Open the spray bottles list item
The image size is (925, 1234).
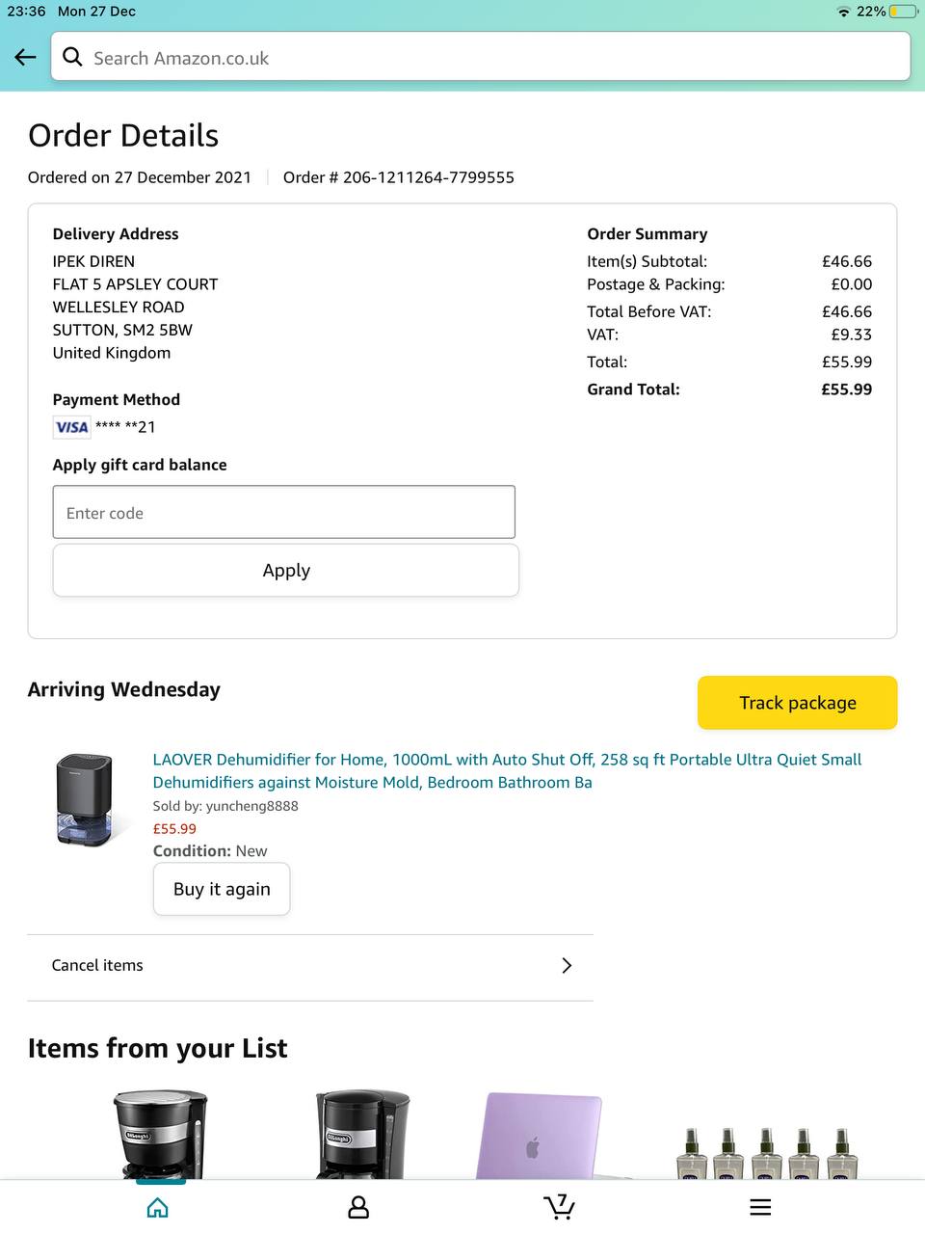[x=766, y=1152]
